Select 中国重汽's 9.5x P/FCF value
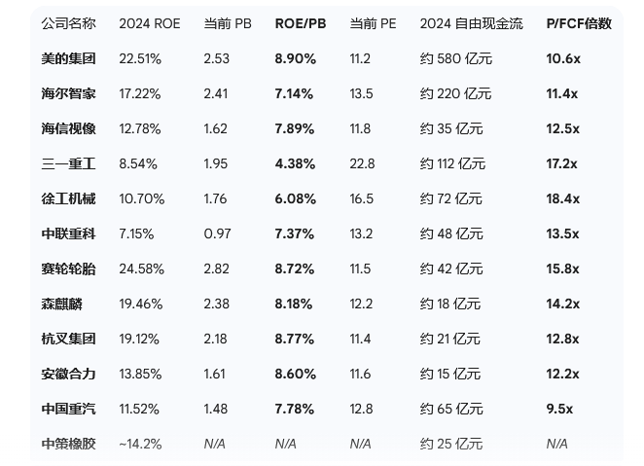 tap(559, 409)
